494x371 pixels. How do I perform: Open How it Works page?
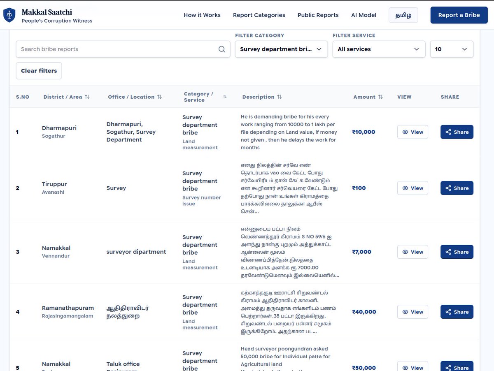pos(202,15)
